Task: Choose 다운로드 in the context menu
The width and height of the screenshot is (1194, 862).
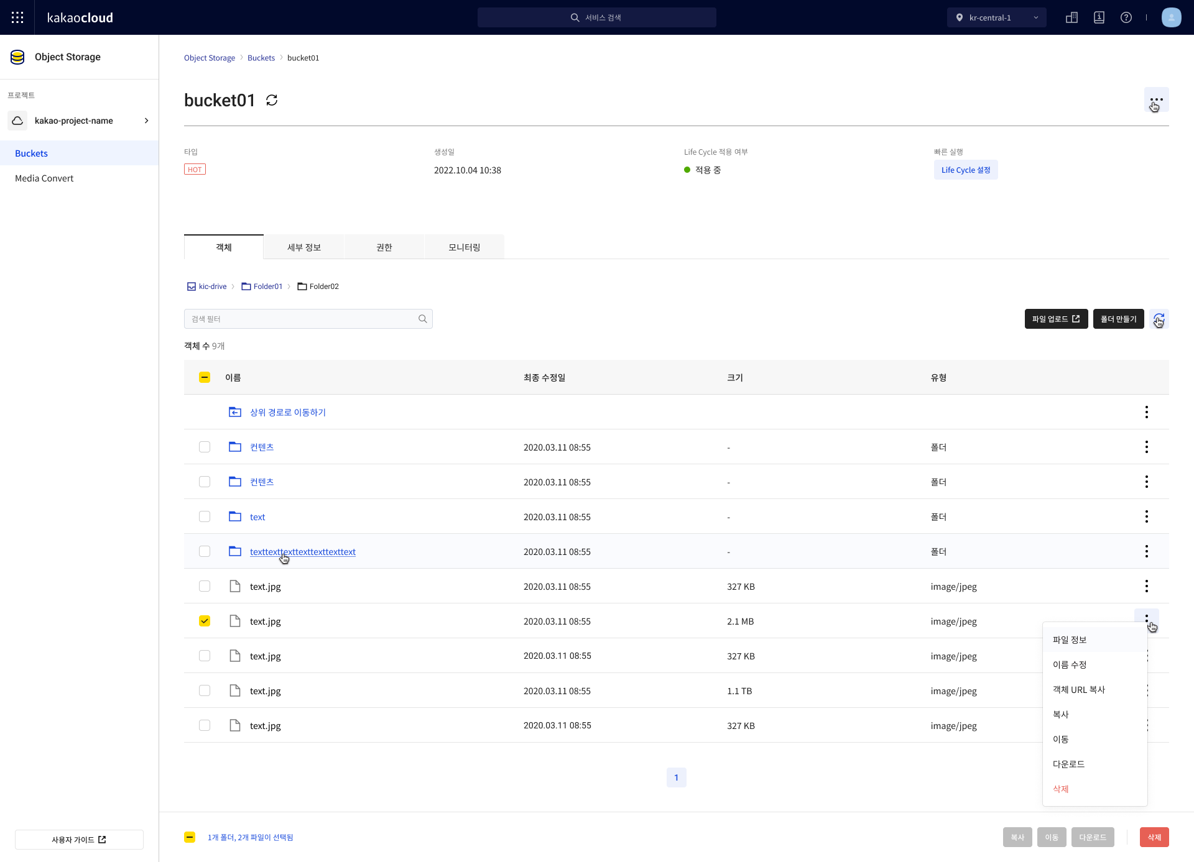Action: coord(1095,764)
